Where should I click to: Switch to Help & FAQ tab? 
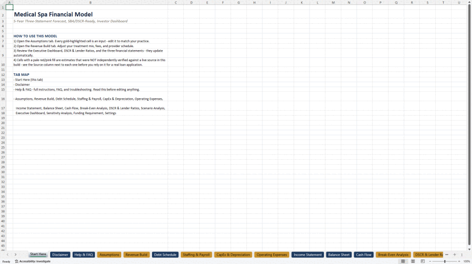(x=83, y=255)
